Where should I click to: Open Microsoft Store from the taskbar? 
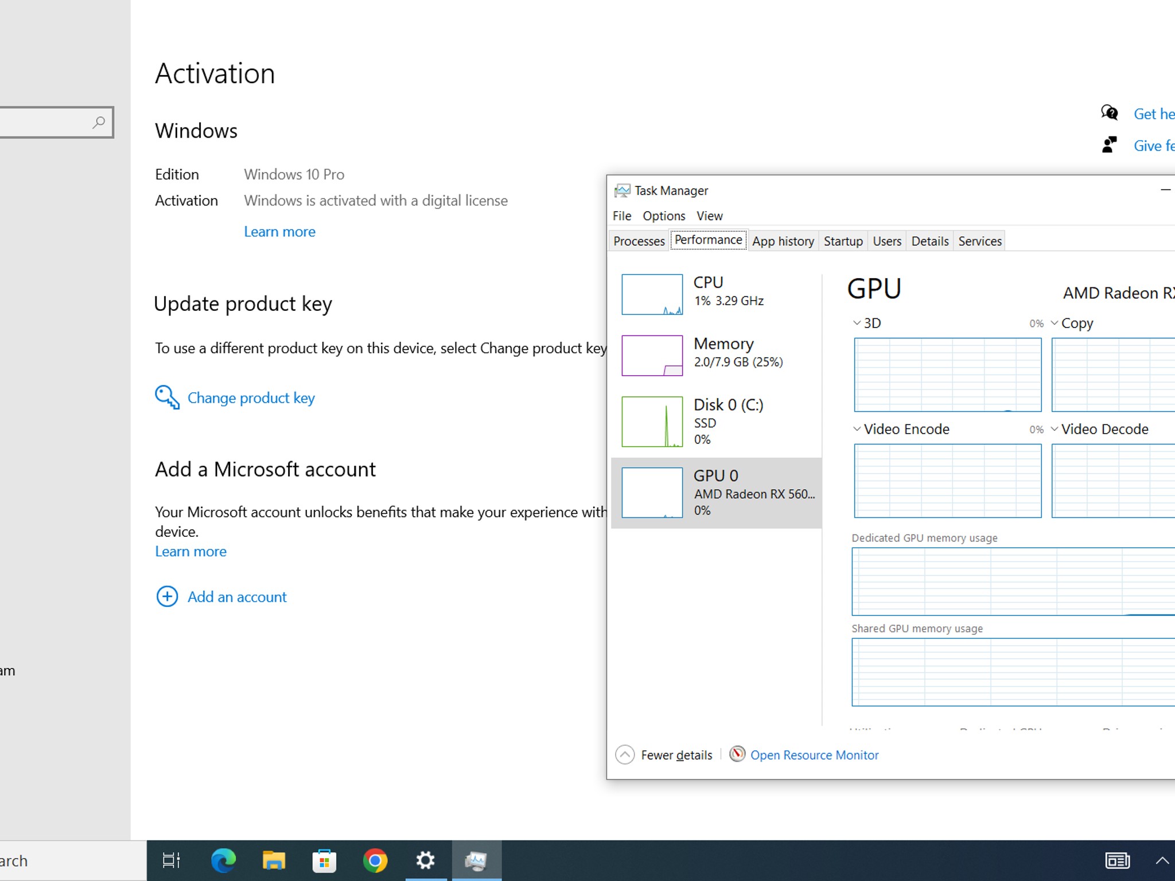tap(324, 860)
